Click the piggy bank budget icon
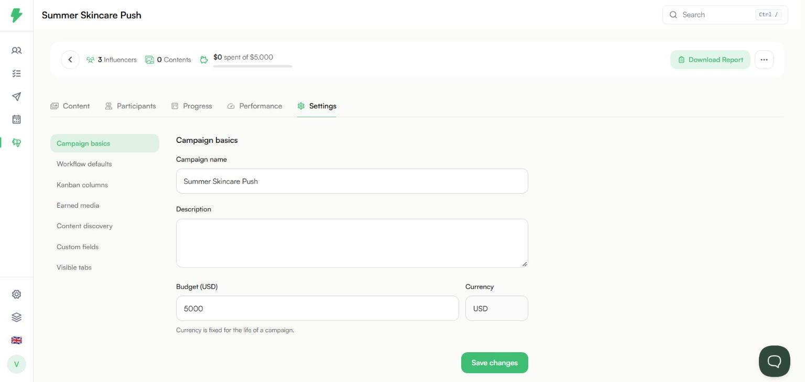This screenshot has width=805, height=382. coord(204,60)
